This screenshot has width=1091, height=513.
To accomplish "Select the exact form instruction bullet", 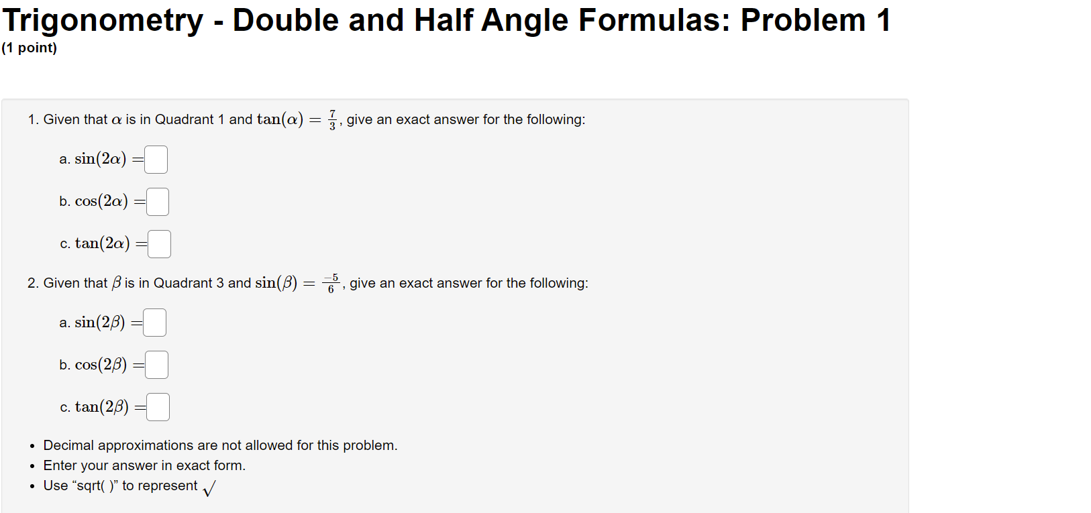I will click(x=144, y=465).
